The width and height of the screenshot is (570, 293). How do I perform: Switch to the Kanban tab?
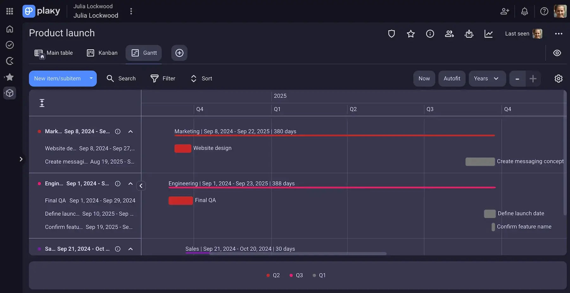pyautogui.click(x=102, y=53)
